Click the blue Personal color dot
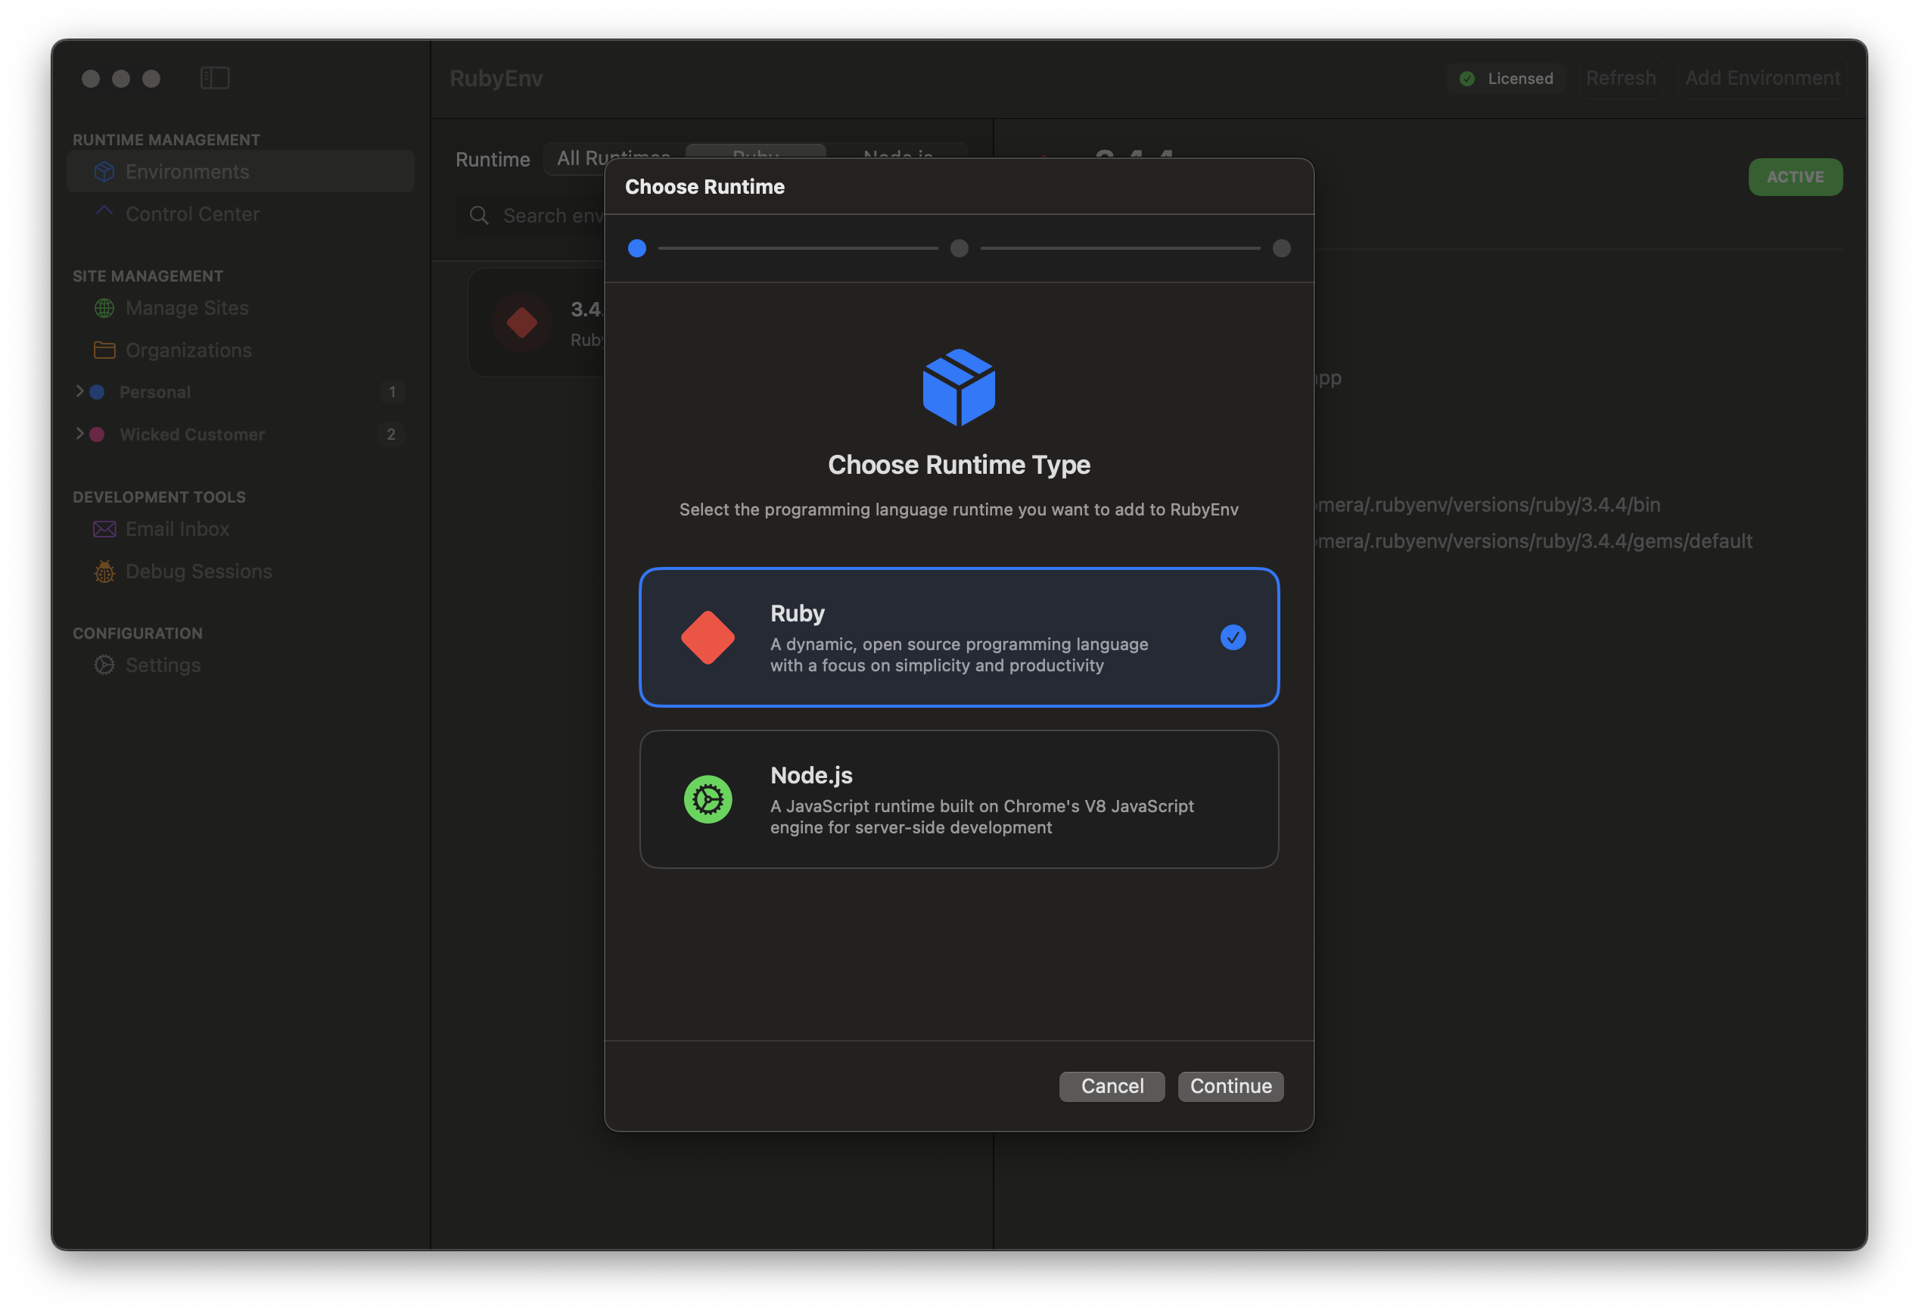The height and width of the screenshot is (1314, 1919). 97,391
